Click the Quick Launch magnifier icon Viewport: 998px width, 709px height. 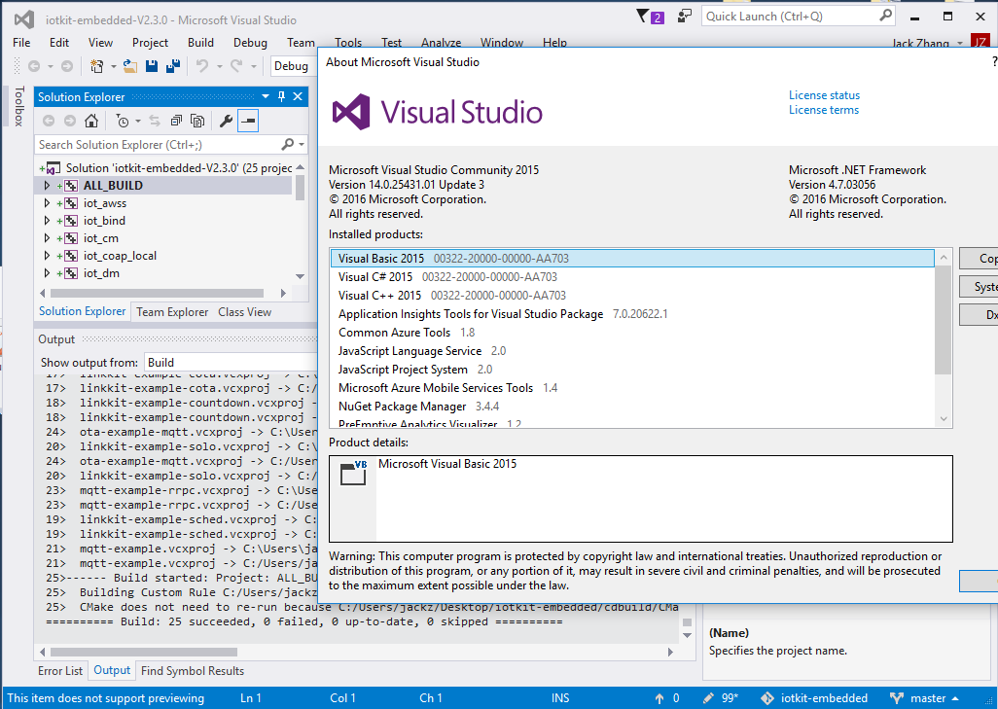click(x=885, y=16)
